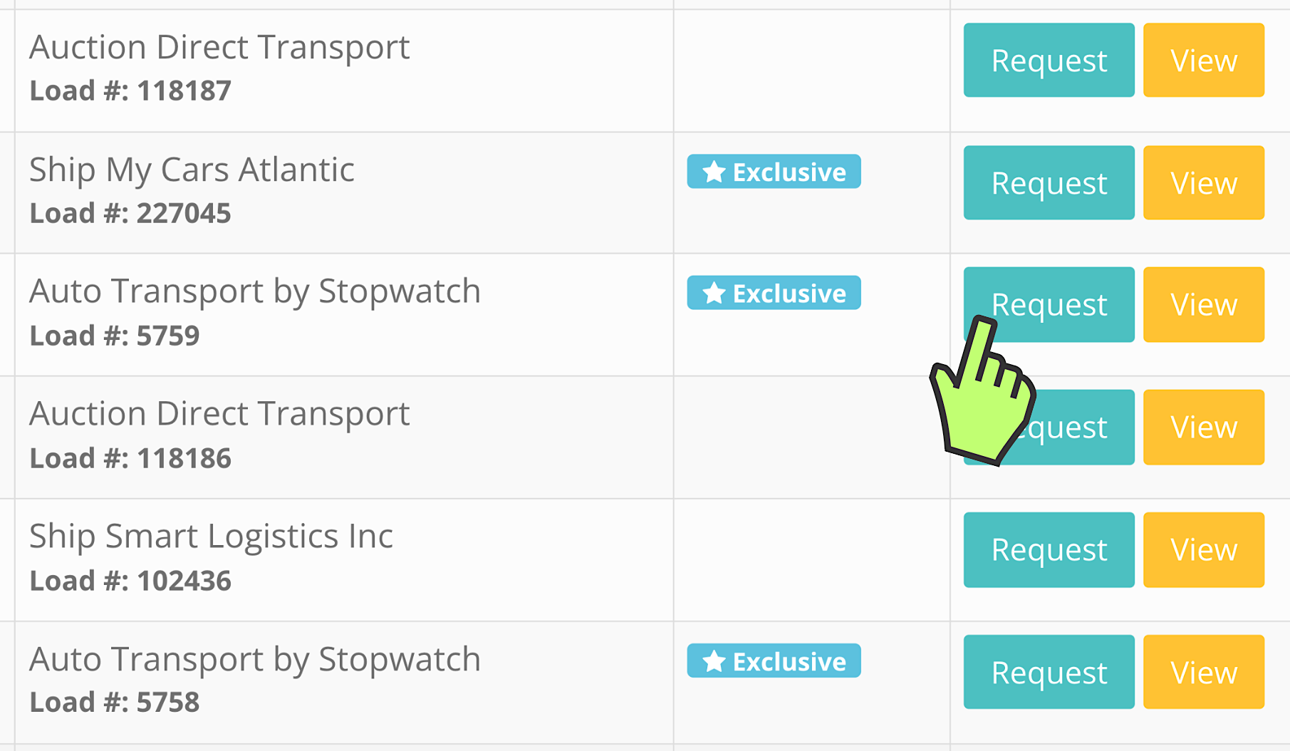View Auto Transport by Stopwatch load 5758
This screenshot has height=751, width=1290.
[1203, 672]
